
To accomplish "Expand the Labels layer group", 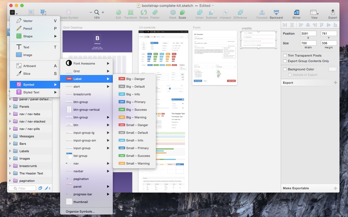I will point(10,151).
